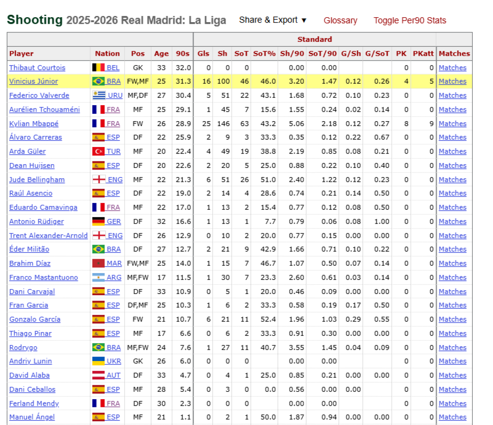Click the France flag beside Kylian Mbappé
Viewport: 493px width, 425px height.
(99, 124)
